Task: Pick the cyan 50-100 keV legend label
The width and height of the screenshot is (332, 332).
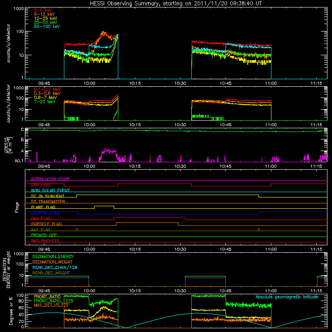Action: click(47, 27)
